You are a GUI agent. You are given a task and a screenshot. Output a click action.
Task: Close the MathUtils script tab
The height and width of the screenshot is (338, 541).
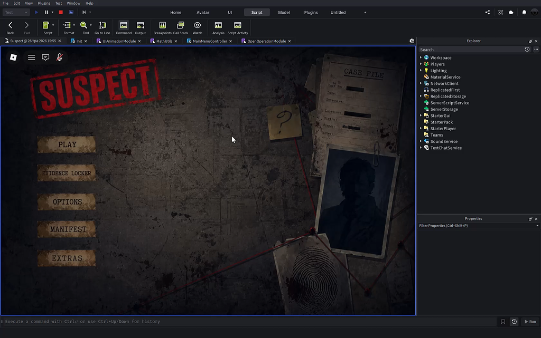[x=176, y=41]
